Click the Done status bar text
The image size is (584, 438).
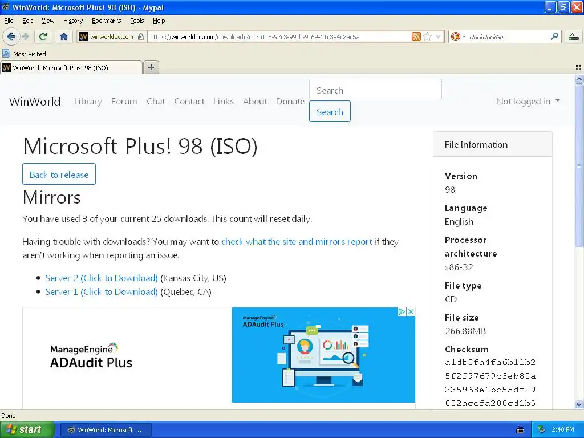(8, 416)
